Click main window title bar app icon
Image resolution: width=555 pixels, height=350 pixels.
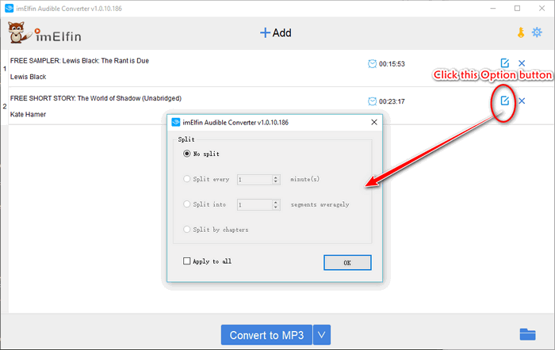pos(9,8)
